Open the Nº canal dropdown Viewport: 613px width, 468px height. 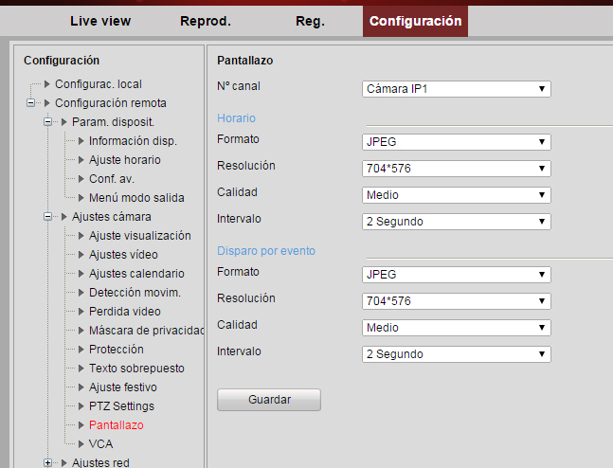(x=457, y=89)
